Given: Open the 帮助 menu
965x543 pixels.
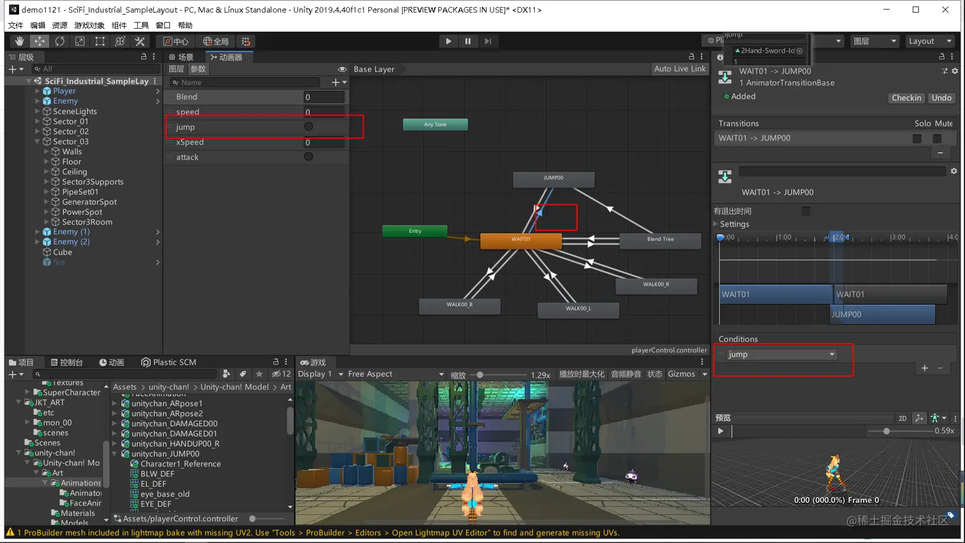Looking at the screenshot, I should point(185,26).
